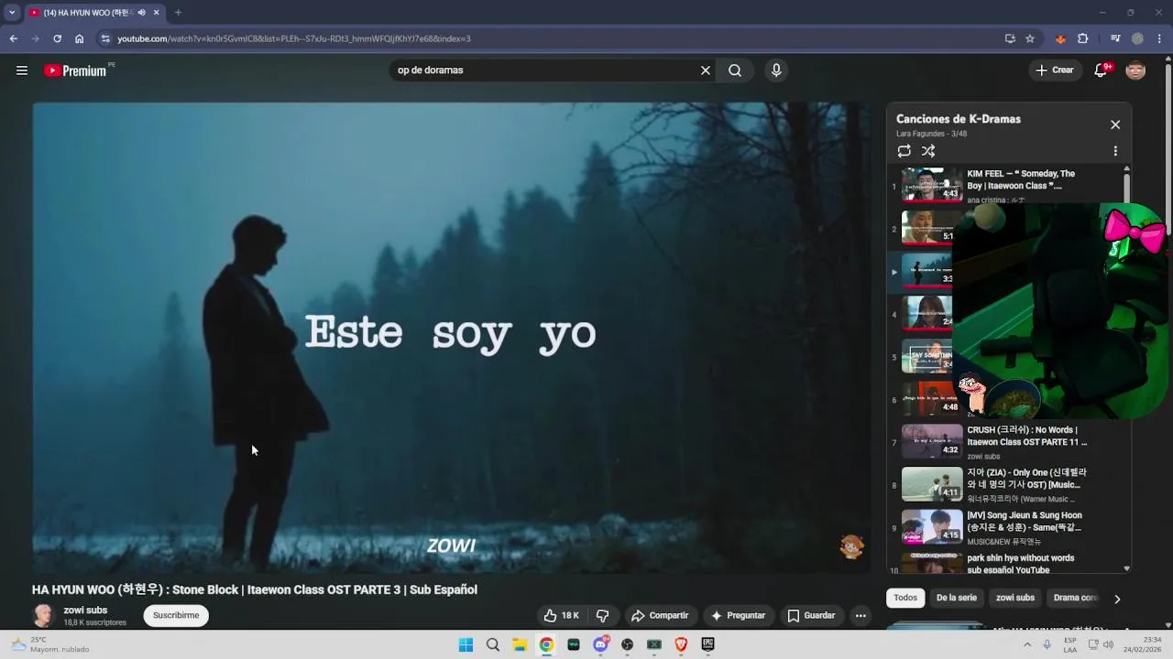Open the Chrome three-dot menu
The width and height of the screenshot is (1173, 659).
pyautogui.click(x=1160, y=38)
